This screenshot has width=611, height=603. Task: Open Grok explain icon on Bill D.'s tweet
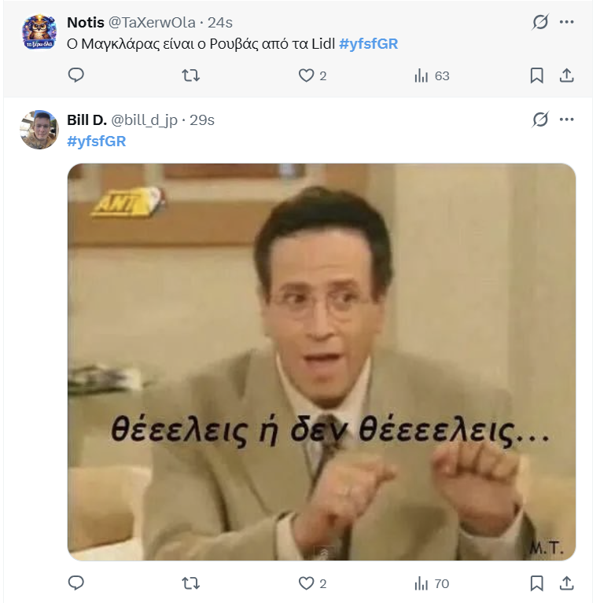click(540, 120)
